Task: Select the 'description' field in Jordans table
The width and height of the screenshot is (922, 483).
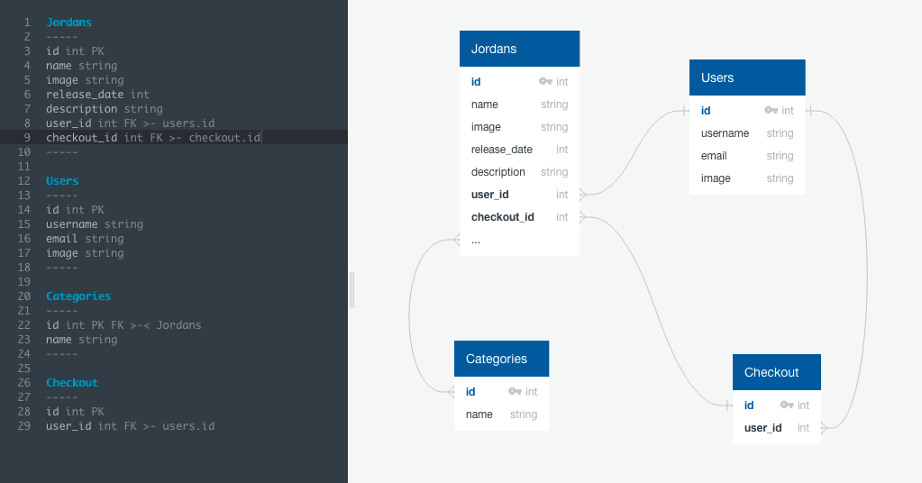Action: pos(519,171)
